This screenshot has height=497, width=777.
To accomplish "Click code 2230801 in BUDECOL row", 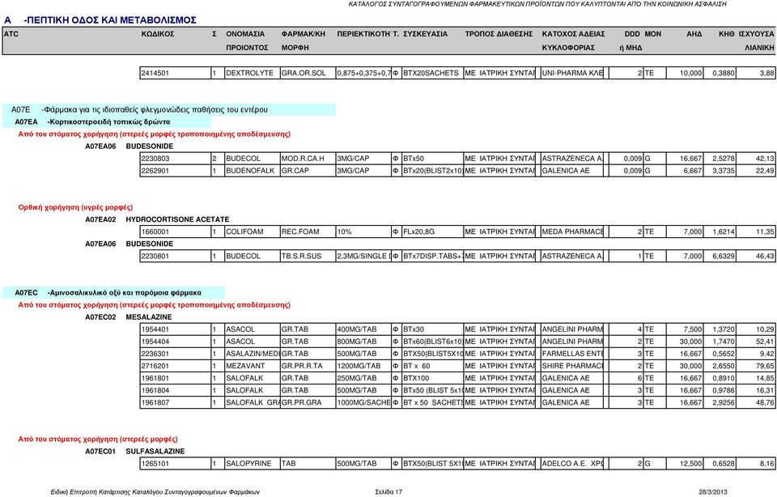I will point(176,256).
